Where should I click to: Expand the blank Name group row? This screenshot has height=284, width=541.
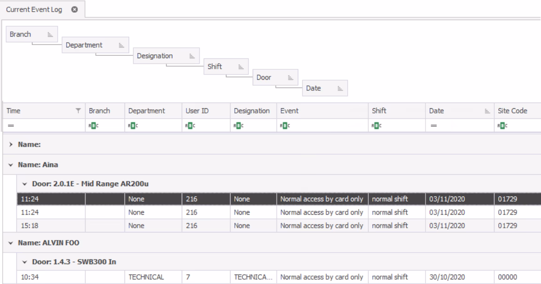point(11,145)
